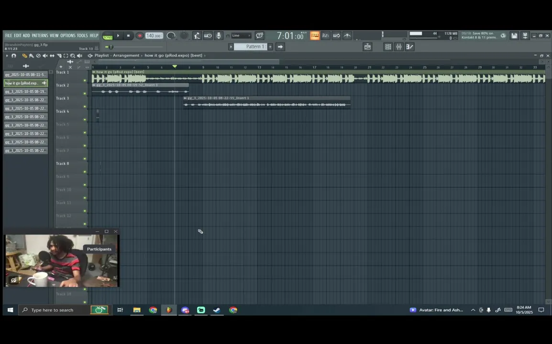Toggle the loop recording button next to countdown
Viewport: 552px width, 344px height.
(337, 35)
